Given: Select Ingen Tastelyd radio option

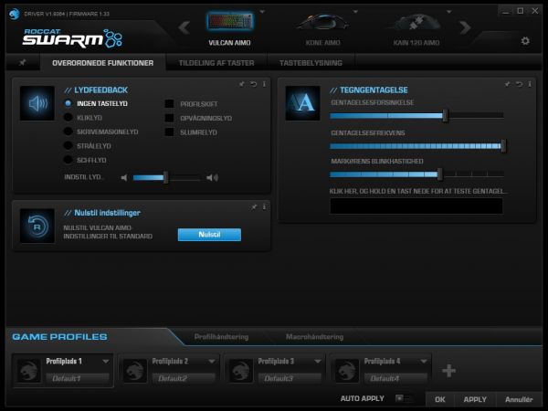Looking at the screenshot, I should (68, 103).
